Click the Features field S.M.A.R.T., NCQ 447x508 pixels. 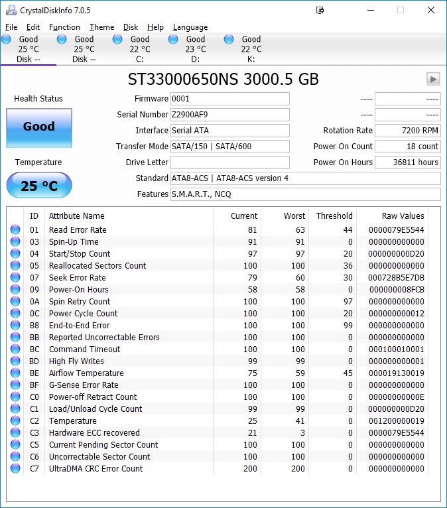(306, 194)
